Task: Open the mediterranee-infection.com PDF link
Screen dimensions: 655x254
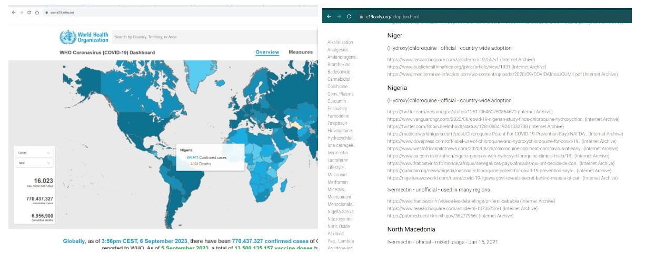Action: [x=484, y=75]
